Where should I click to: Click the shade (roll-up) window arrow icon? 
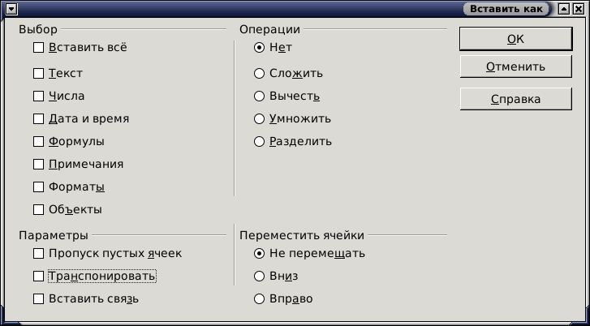(564, 9)
